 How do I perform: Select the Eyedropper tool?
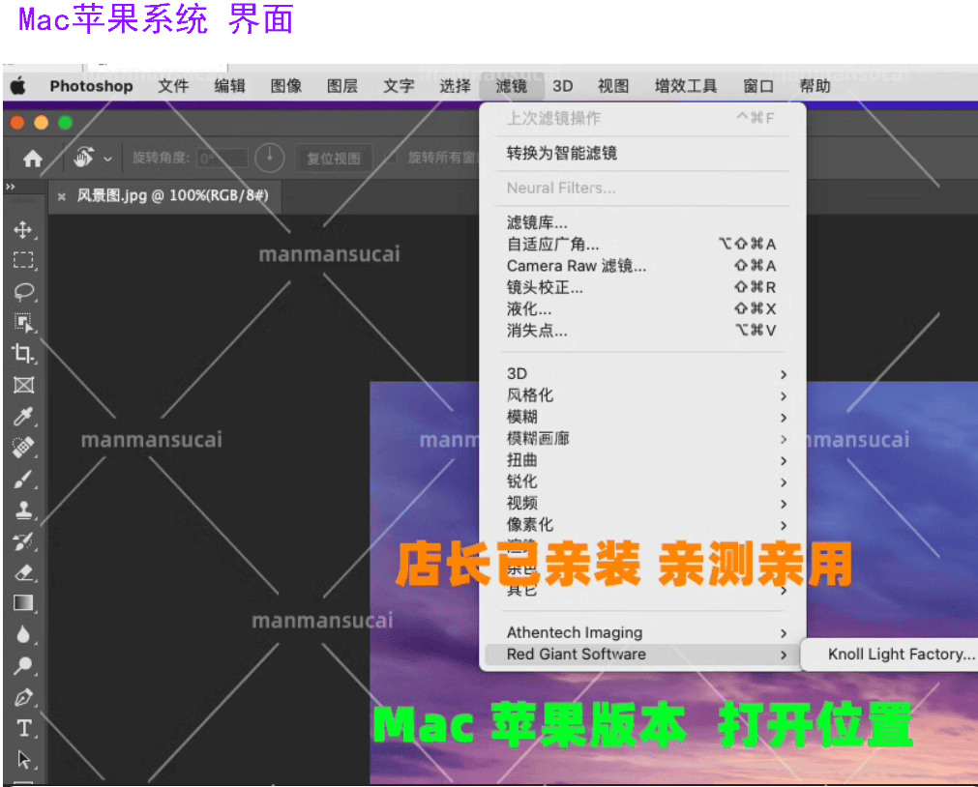(23, 417)
